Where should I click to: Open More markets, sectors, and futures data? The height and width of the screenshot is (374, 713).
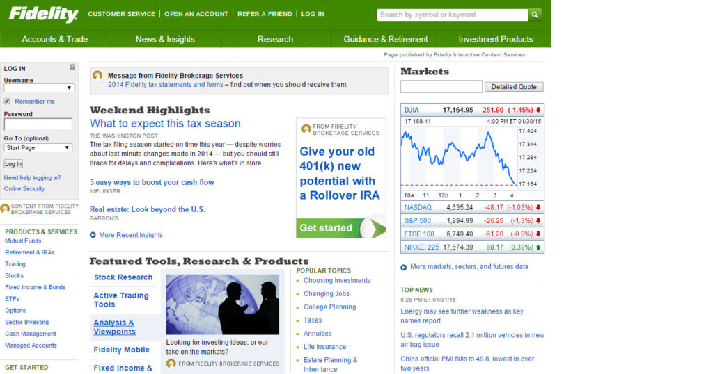[469, 267]
